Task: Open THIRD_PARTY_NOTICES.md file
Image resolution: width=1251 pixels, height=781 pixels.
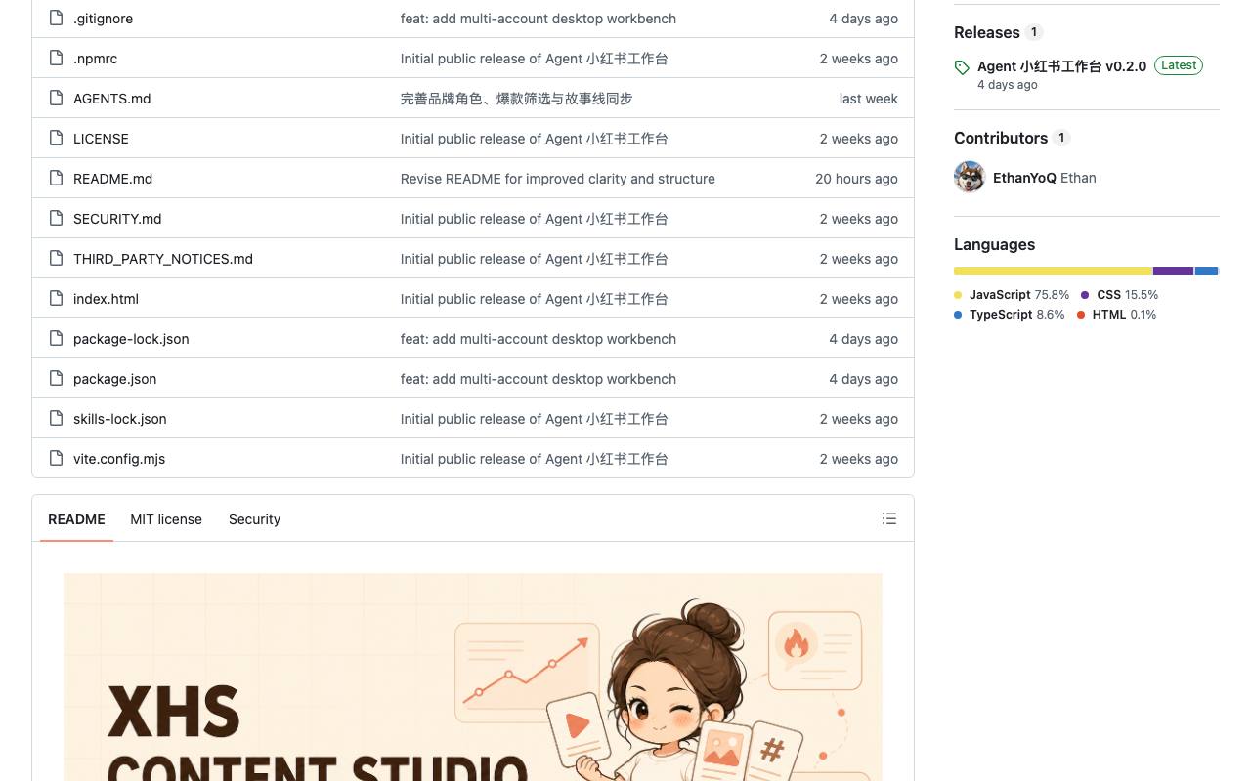Action: 163,259
